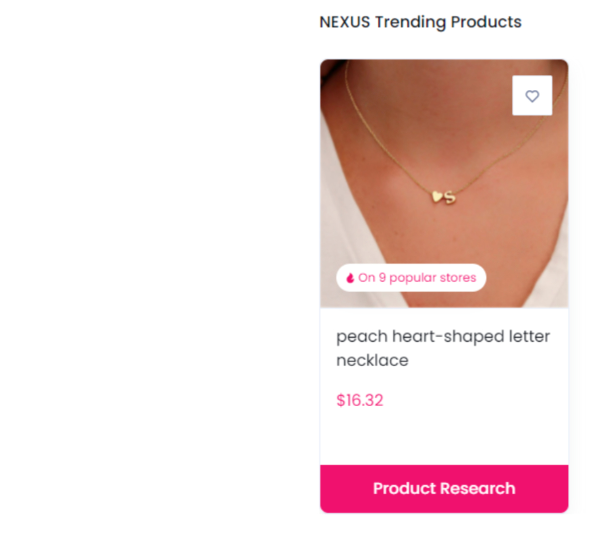Screen dimensions: 602x544
Task: Click the gold heart pendant in the photo
Action: [x=437, y=197]
